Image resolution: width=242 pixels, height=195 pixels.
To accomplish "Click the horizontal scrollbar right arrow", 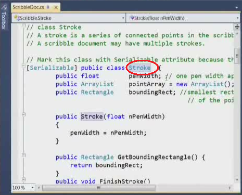I will (230, 188).
